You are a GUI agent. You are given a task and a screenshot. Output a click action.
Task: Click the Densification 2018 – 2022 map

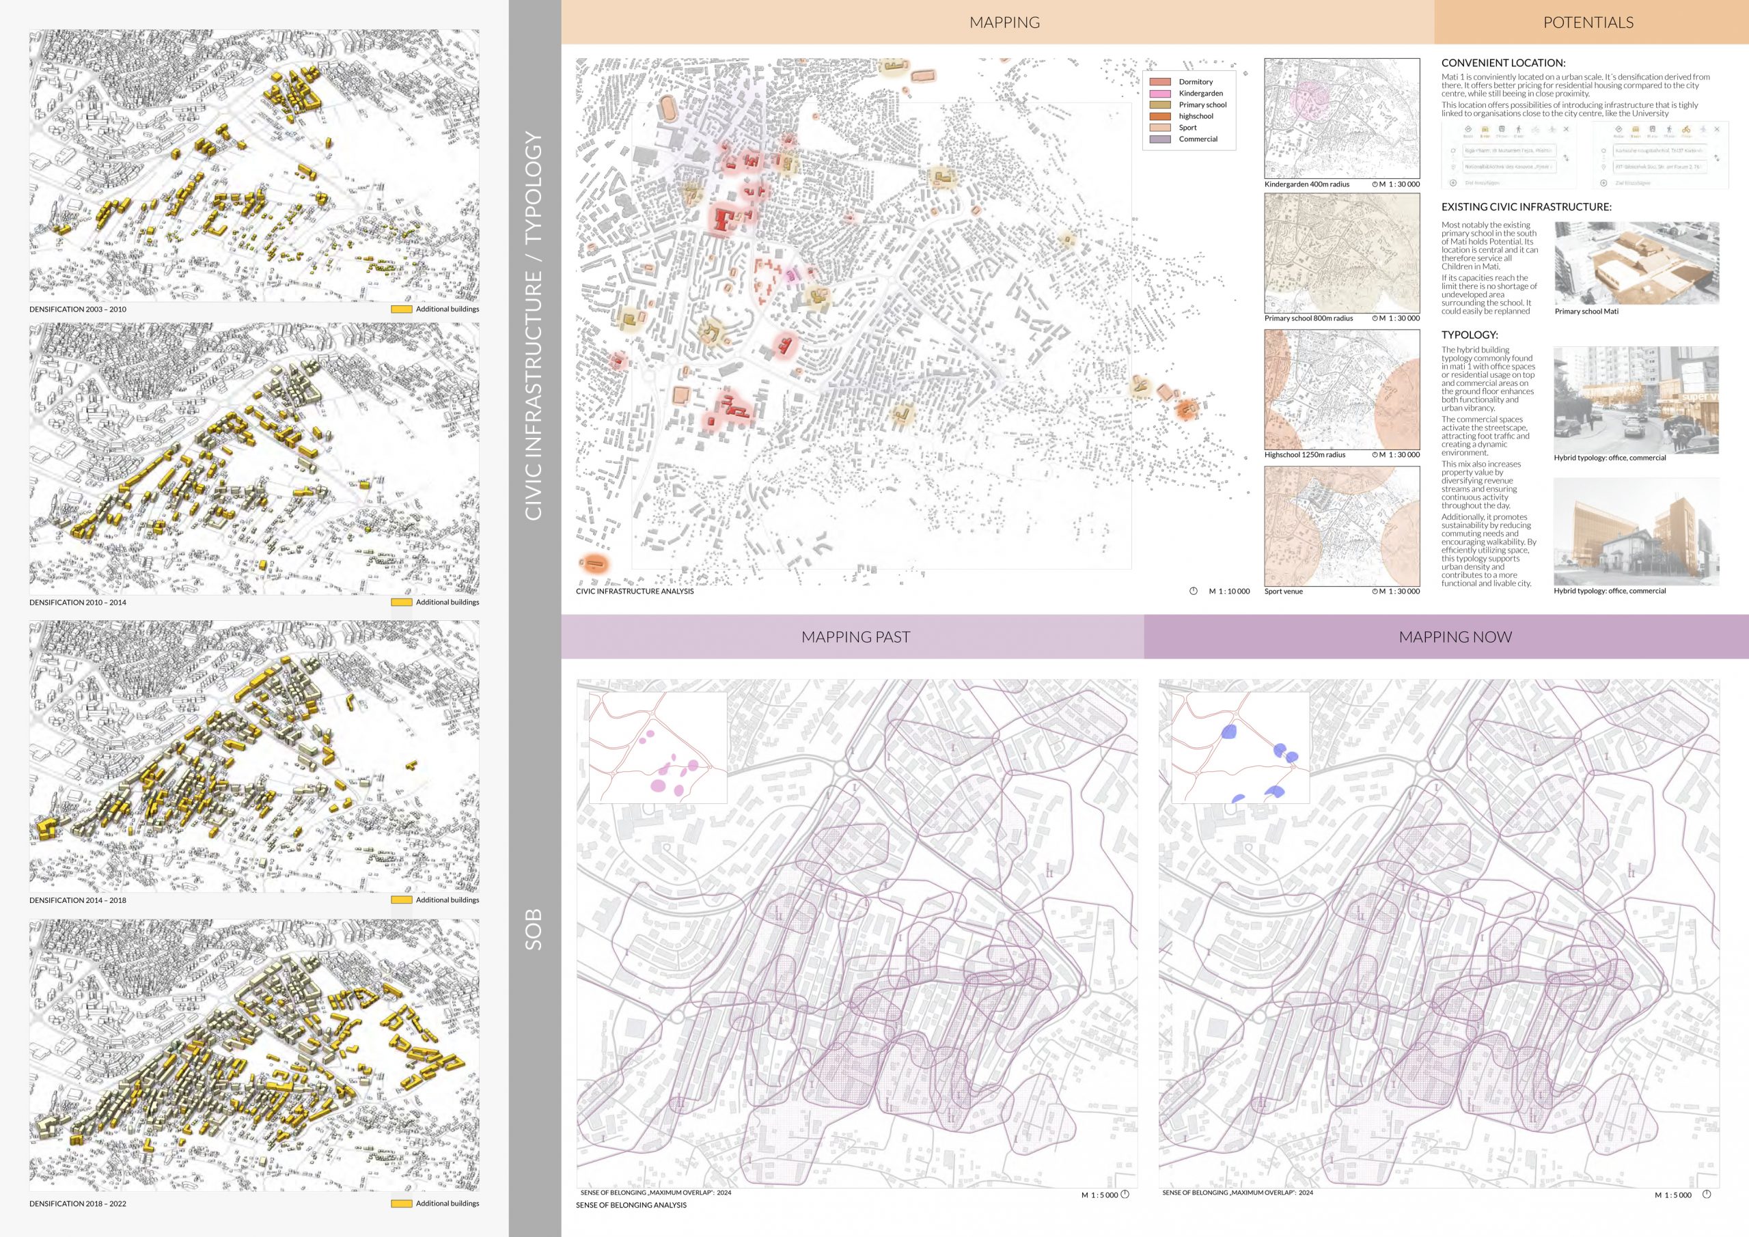coord(253,1055)
